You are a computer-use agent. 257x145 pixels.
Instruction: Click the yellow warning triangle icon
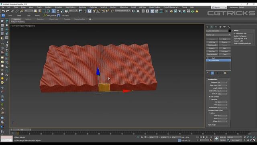[x=197, y=11]
